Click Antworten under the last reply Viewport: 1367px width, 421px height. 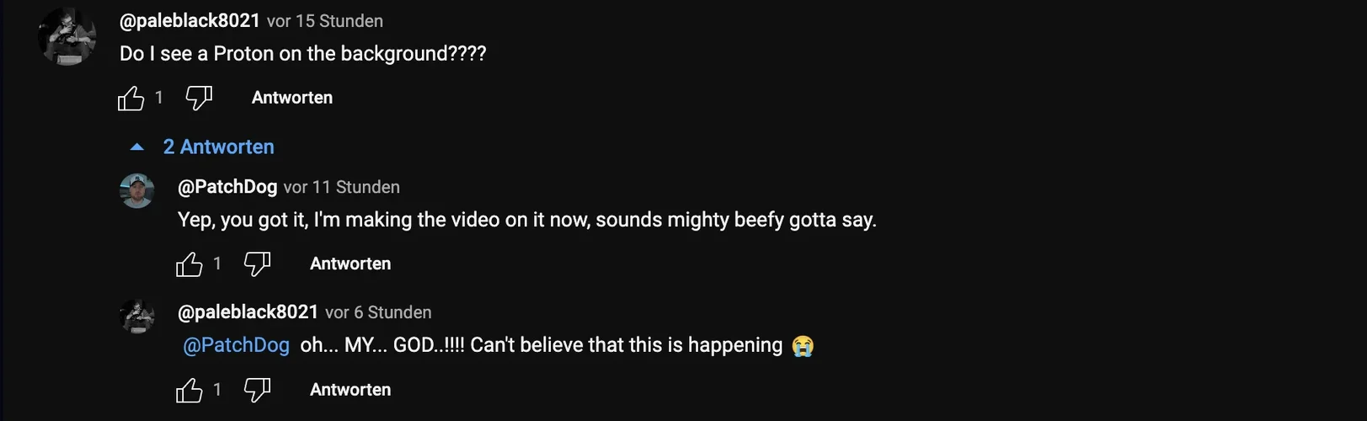350,390
